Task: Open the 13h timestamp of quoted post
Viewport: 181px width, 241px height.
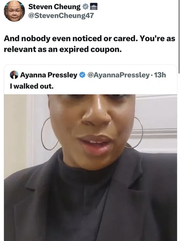Action: (x=160, y=75)
